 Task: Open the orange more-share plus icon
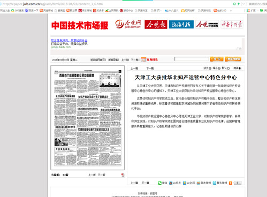click(x=231, y=183)
